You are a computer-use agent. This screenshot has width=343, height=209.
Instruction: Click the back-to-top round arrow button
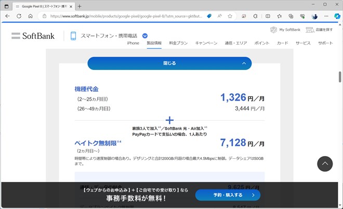325,164
